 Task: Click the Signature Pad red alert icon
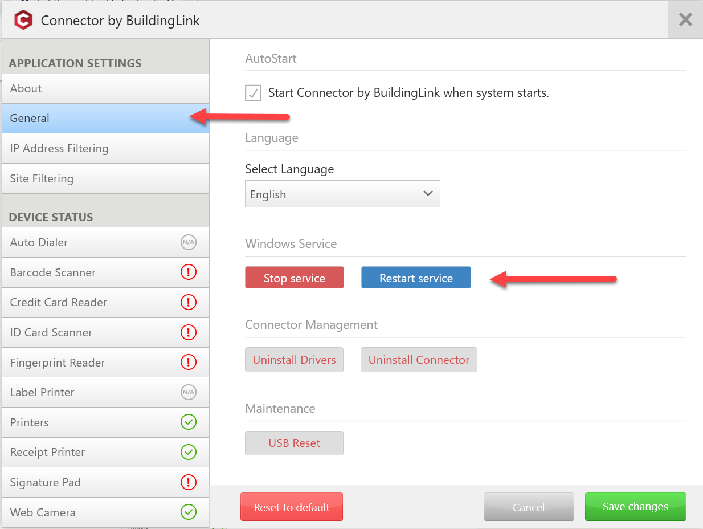tap(189, 482)
